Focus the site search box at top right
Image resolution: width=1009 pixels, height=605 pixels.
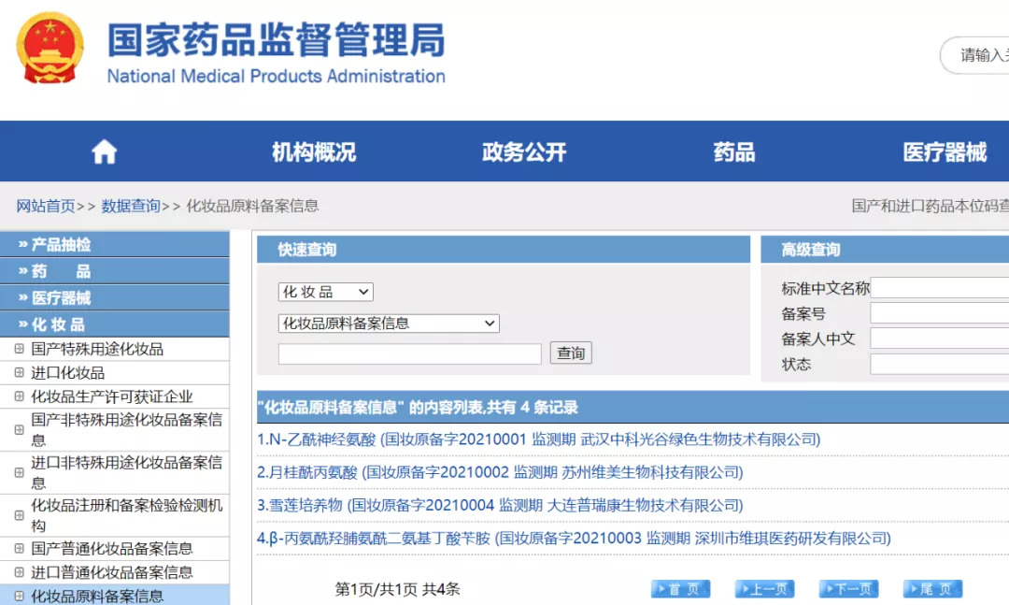click(974, 55)
